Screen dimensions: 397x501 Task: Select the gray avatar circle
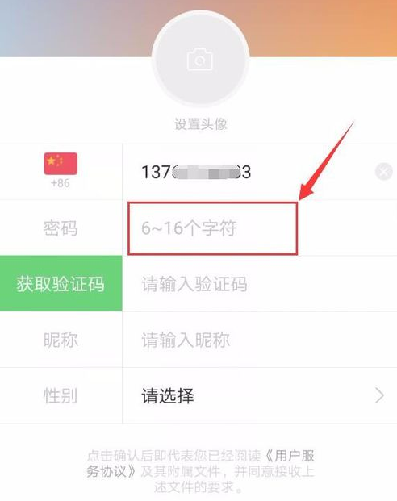pyautogui.click(x=200, y=59)
